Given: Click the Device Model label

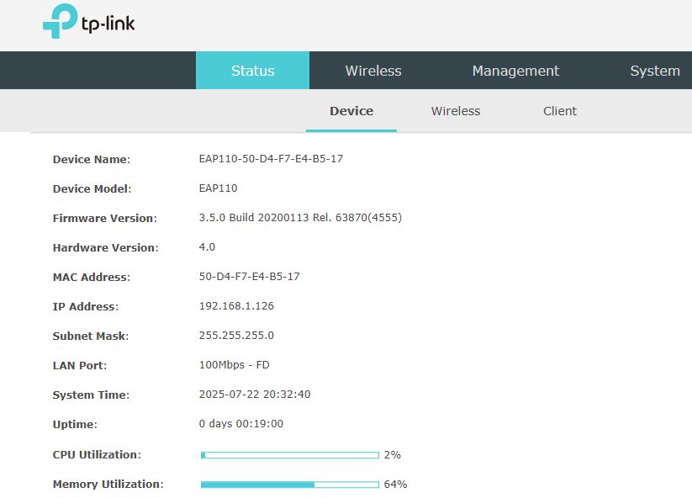Looking at the screenshot, I should click(92, 189).
